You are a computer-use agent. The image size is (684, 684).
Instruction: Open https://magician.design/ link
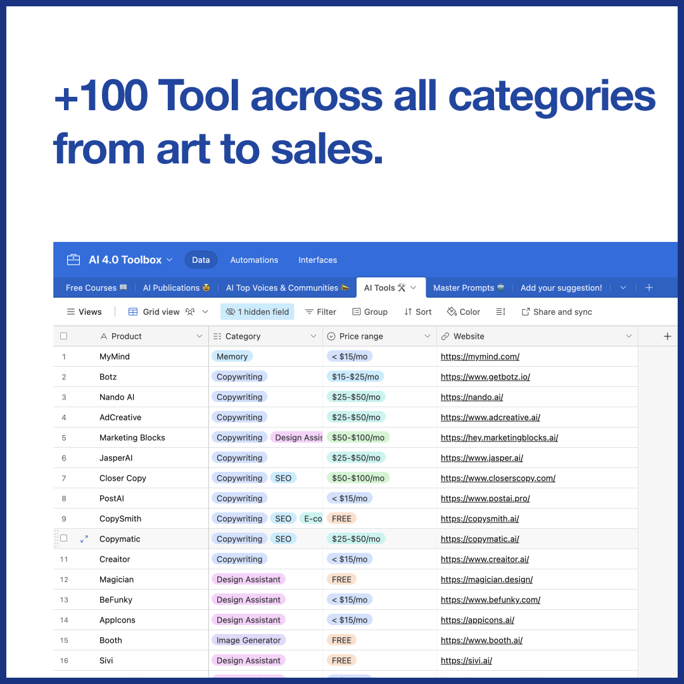point(486,579)
